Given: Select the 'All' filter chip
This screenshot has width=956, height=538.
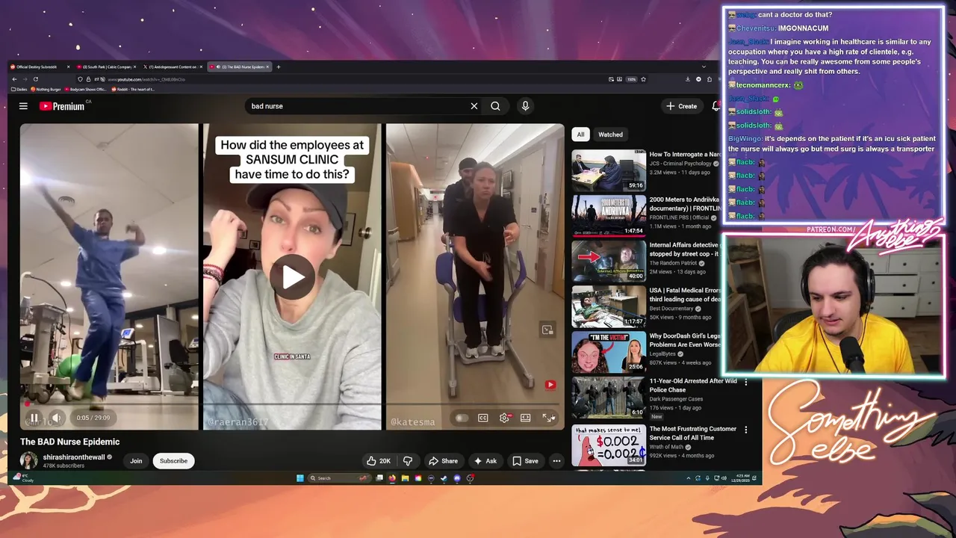Looking at the screenshot, I should coord(580,134).
